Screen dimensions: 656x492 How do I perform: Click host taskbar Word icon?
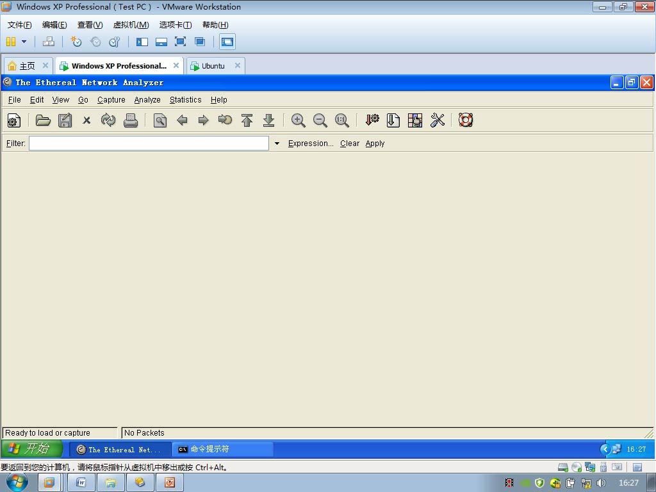coord(81,483)
